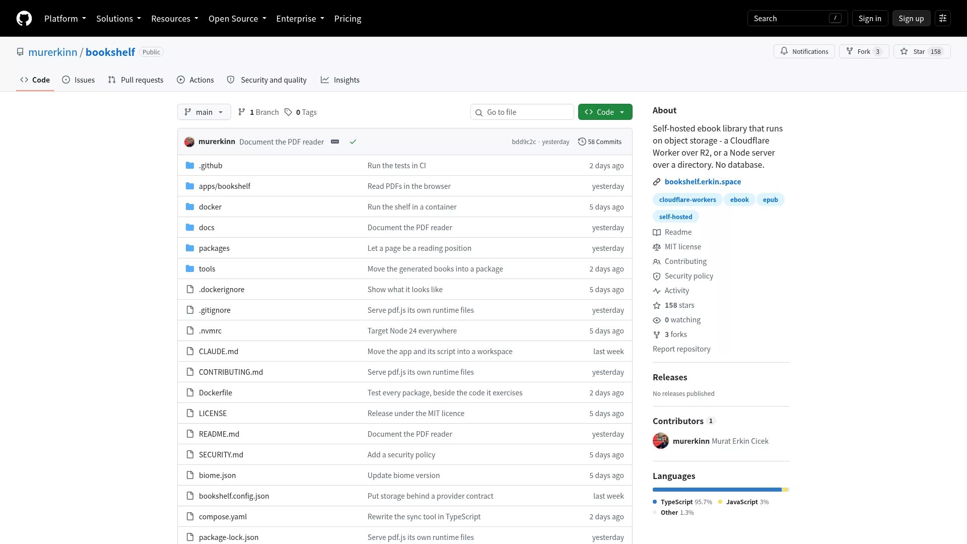Expand the Open Source menu

tap(237, 19)
